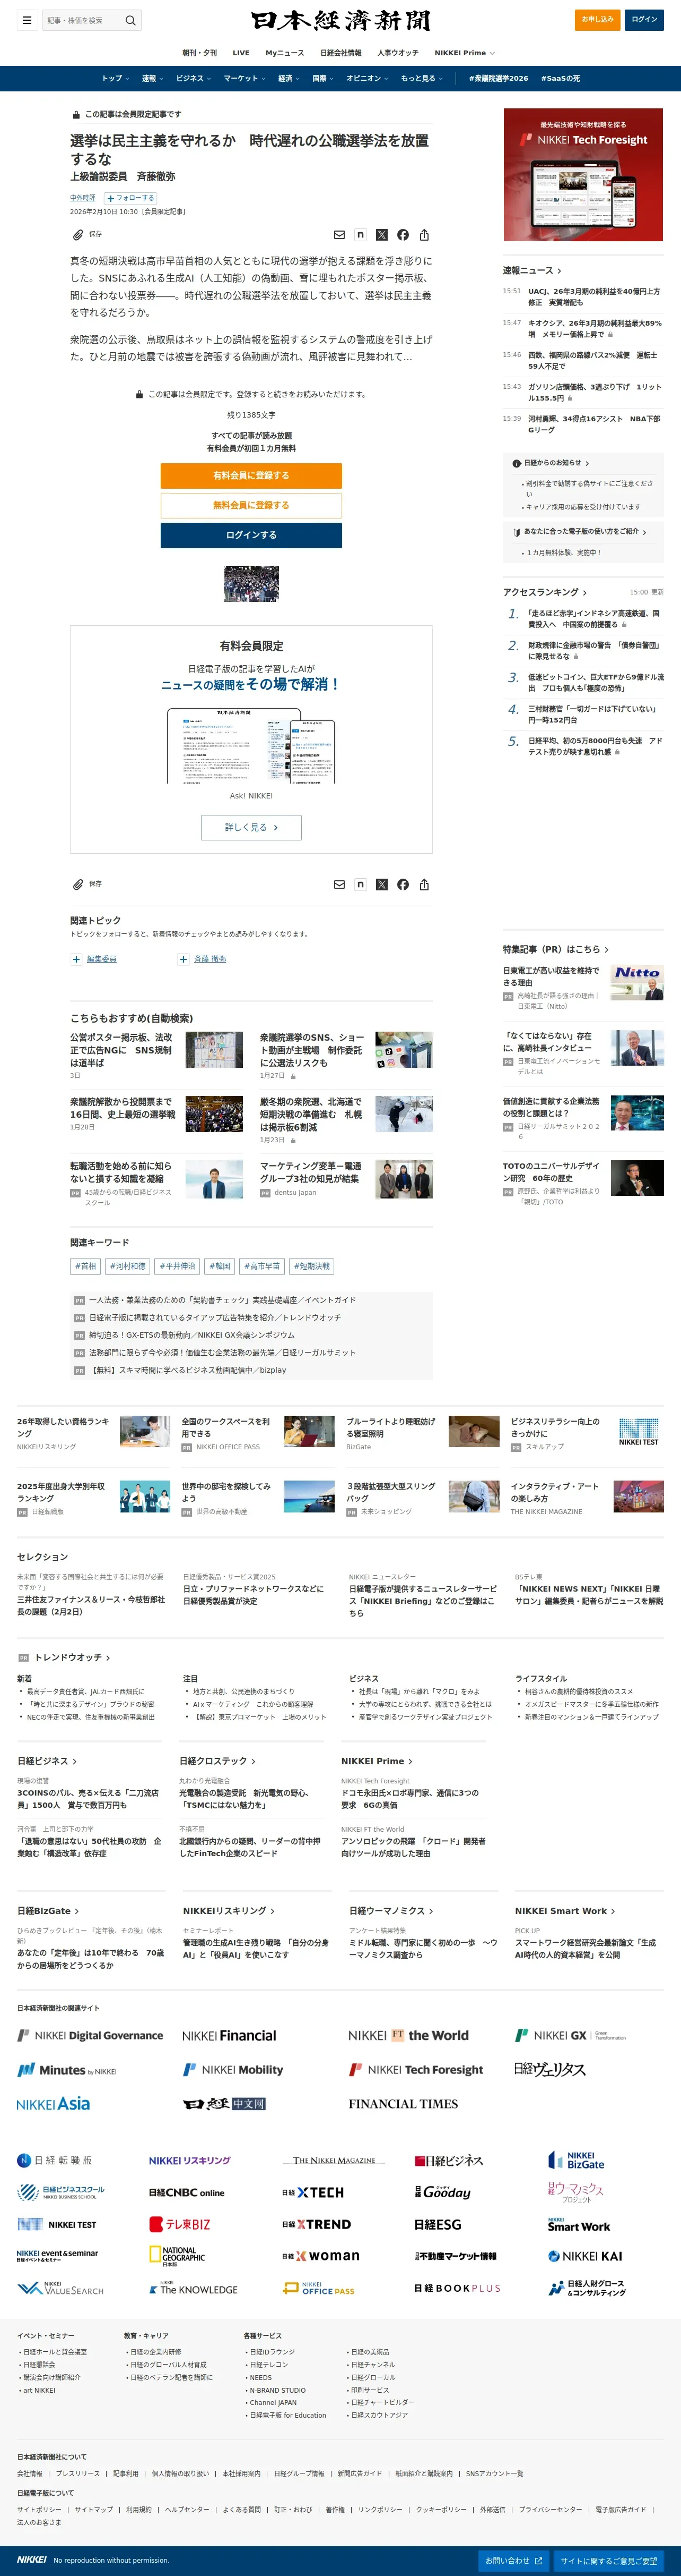Open the LIVE menu item
Image resolution: width=681 pixels, height=2576 pixels.
(x=241, y=53)
